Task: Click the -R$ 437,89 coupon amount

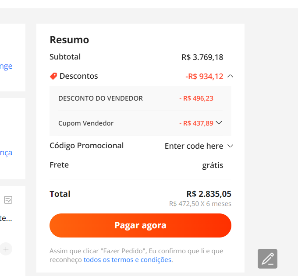Action: [x=196, y=123]
